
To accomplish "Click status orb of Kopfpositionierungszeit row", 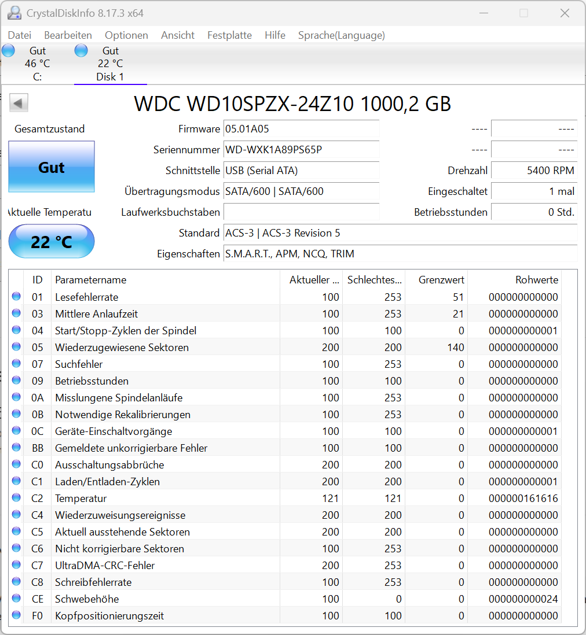I will point(16,615).
